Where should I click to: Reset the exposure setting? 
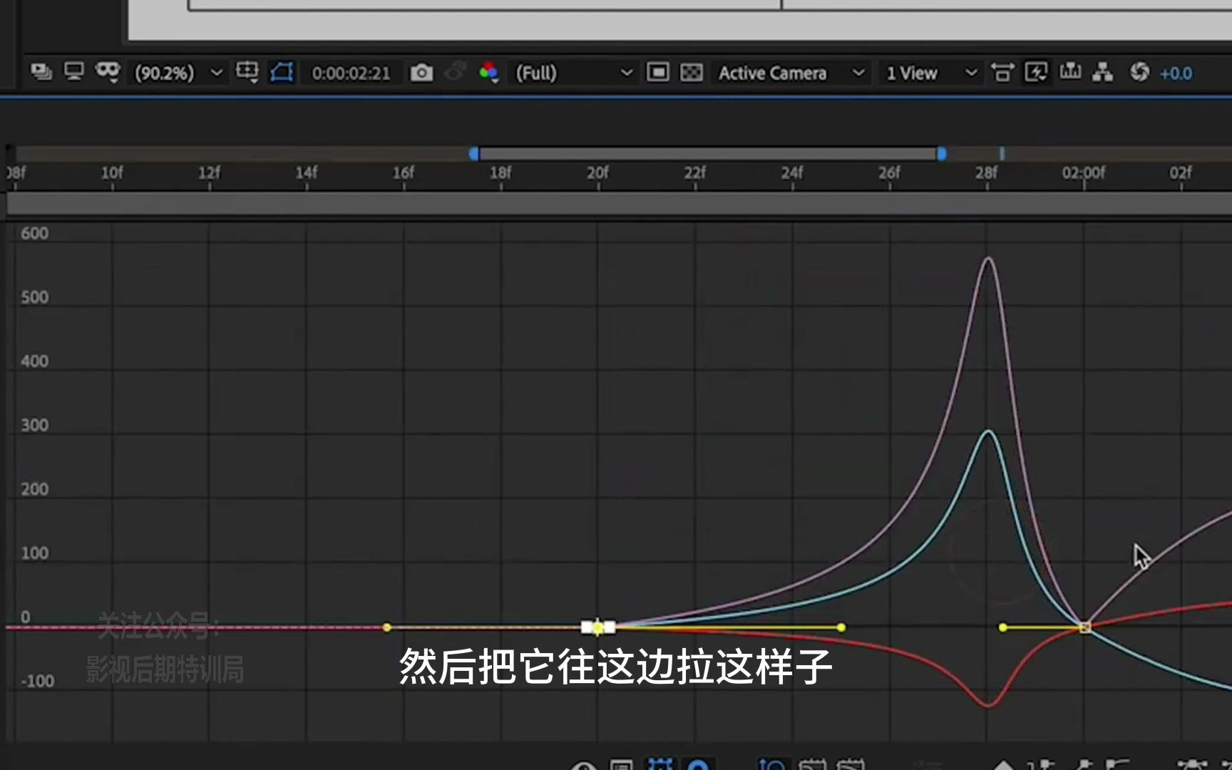[1141, 72]
